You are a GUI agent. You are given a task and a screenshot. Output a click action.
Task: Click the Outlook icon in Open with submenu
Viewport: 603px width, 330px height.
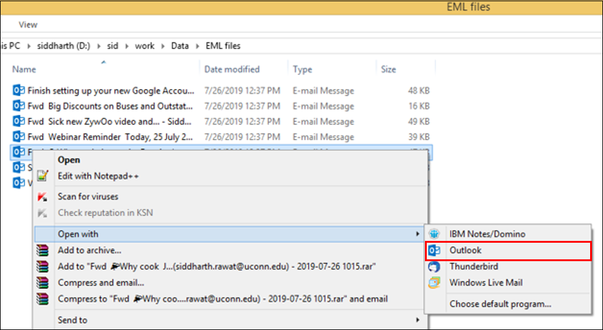434,250
